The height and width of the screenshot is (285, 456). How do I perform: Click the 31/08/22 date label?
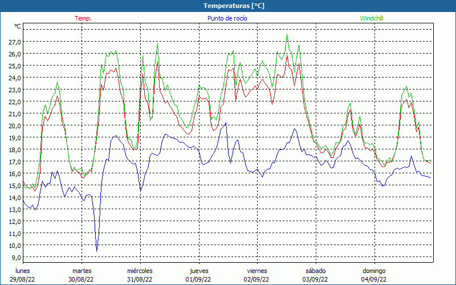tap(140, 279)
